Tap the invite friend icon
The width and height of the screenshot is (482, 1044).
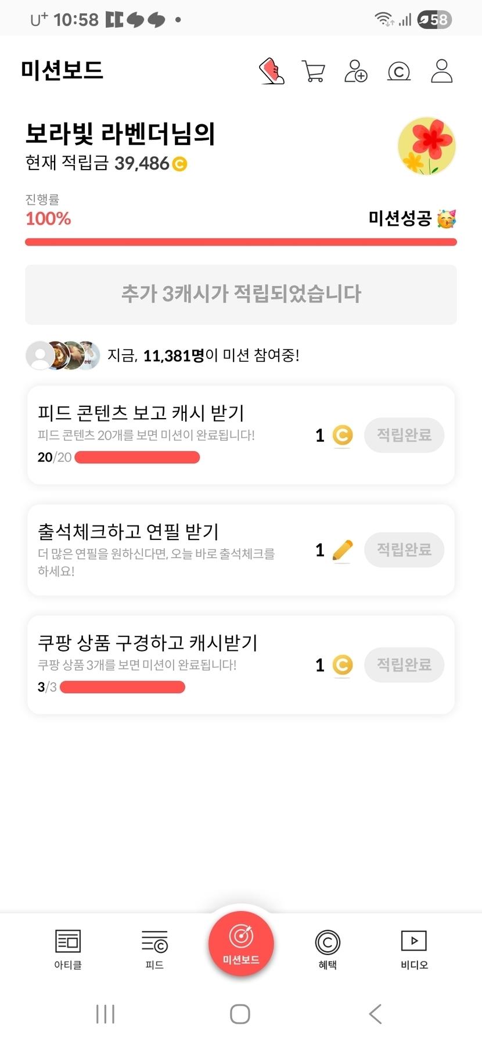pos(356,71)
